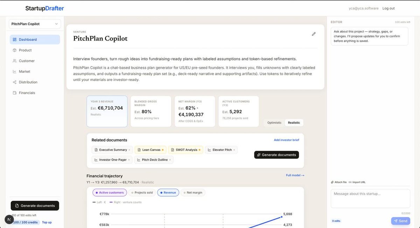
Task: Click Generate documents in Related documents
Action: pos(276,155)
